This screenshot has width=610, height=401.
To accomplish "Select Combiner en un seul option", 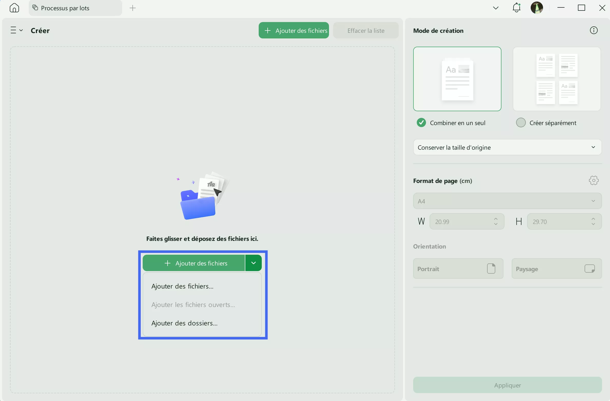I will [x=421, y=123].
